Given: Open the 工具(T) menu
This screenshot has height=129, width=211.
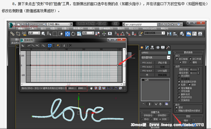Looking at the screenshot, I should click(x=33, y=29).
